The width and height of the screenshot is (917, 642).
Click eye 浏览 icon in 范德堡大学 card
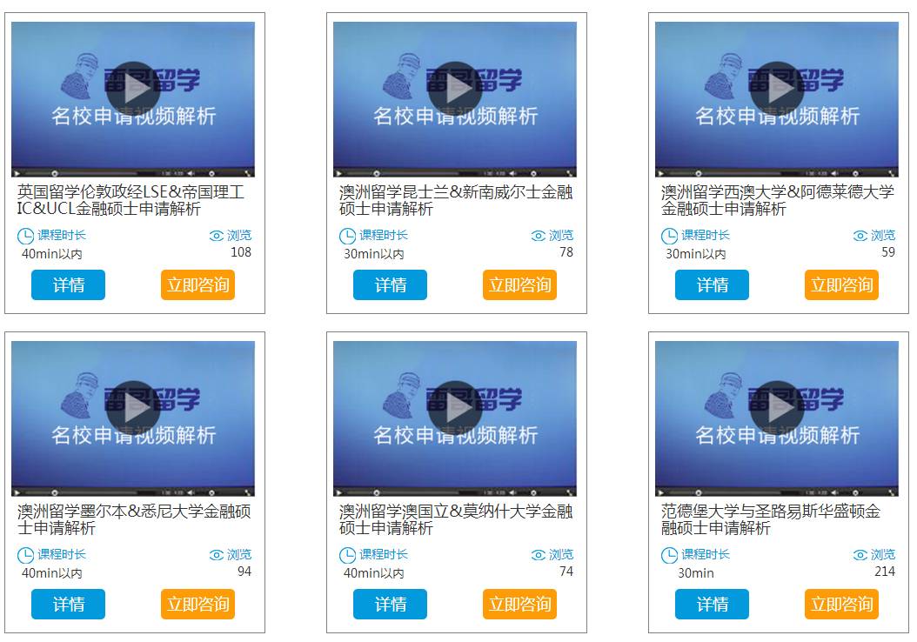(860, 555)
